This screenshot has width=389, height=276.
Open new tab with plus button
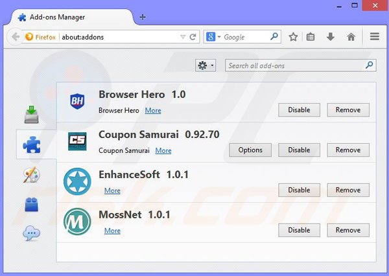[143, 17]
